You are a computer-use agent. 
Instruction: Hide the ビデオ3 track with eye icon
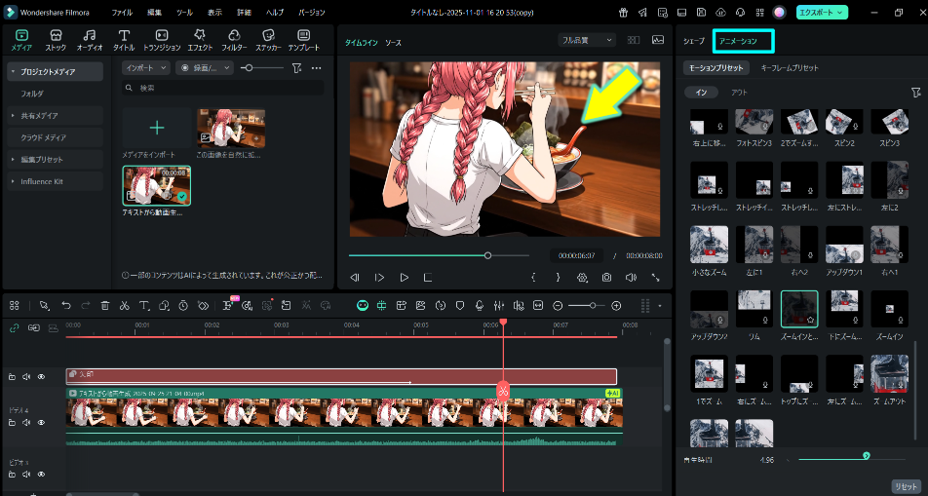coord(41,475)
